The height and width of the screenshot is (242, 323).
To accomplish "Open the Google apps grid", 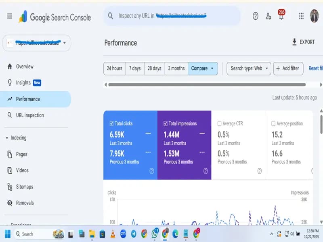I will (301, 16).
